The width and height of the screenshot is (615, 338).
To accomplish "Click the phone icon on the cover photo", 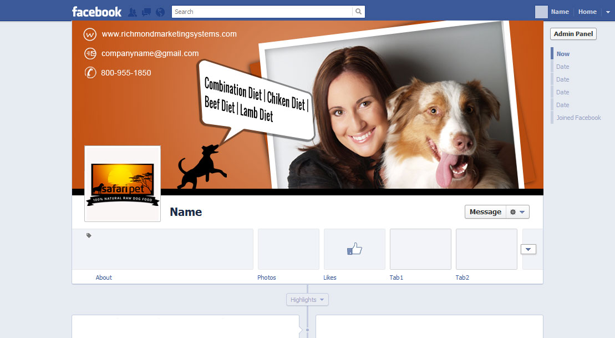I will 90,73.
